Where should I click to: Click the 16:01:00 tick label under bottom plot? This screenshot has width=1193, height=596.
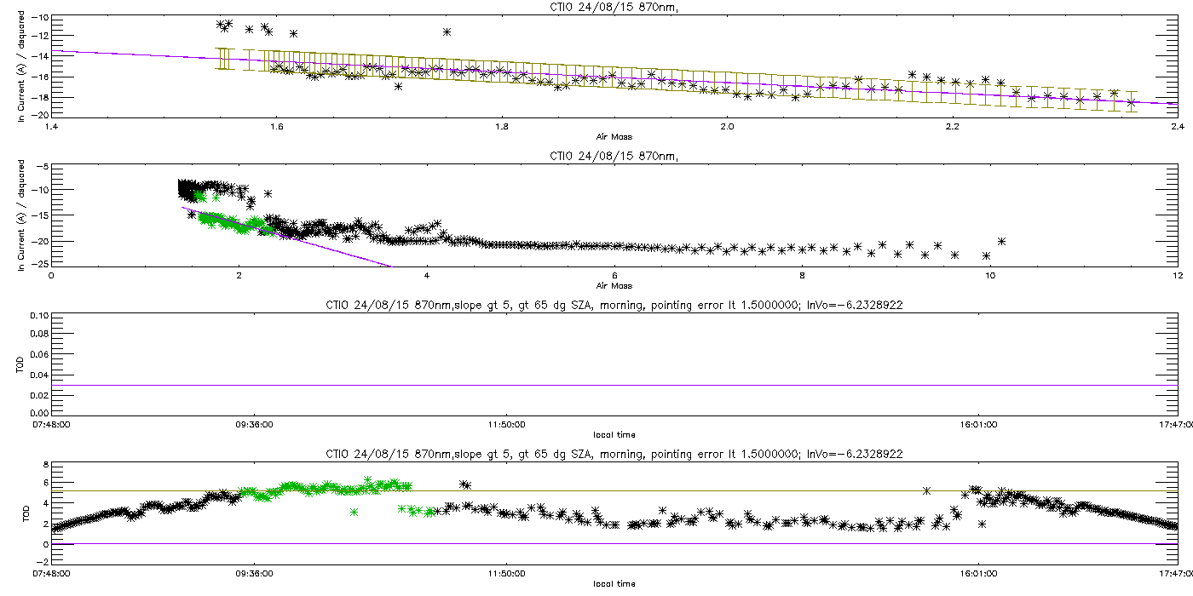[978, 574]
